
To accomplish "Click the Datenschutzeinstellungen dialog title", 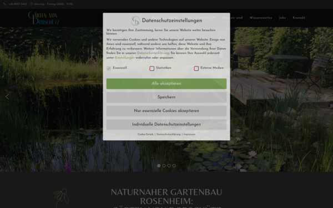I will coord(172,21).
